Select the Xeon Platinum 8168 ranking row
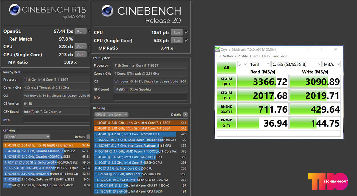 click(x=141, y=146)
